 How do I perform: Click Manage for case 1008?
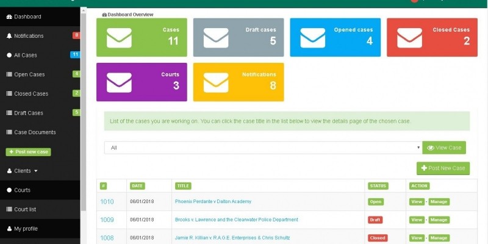(439, 238)
